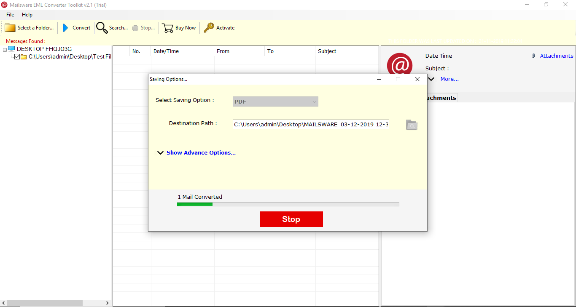Click the '1 Mail Converted' status text
This screenshot has width=576, height=307.
pos(200,197)
